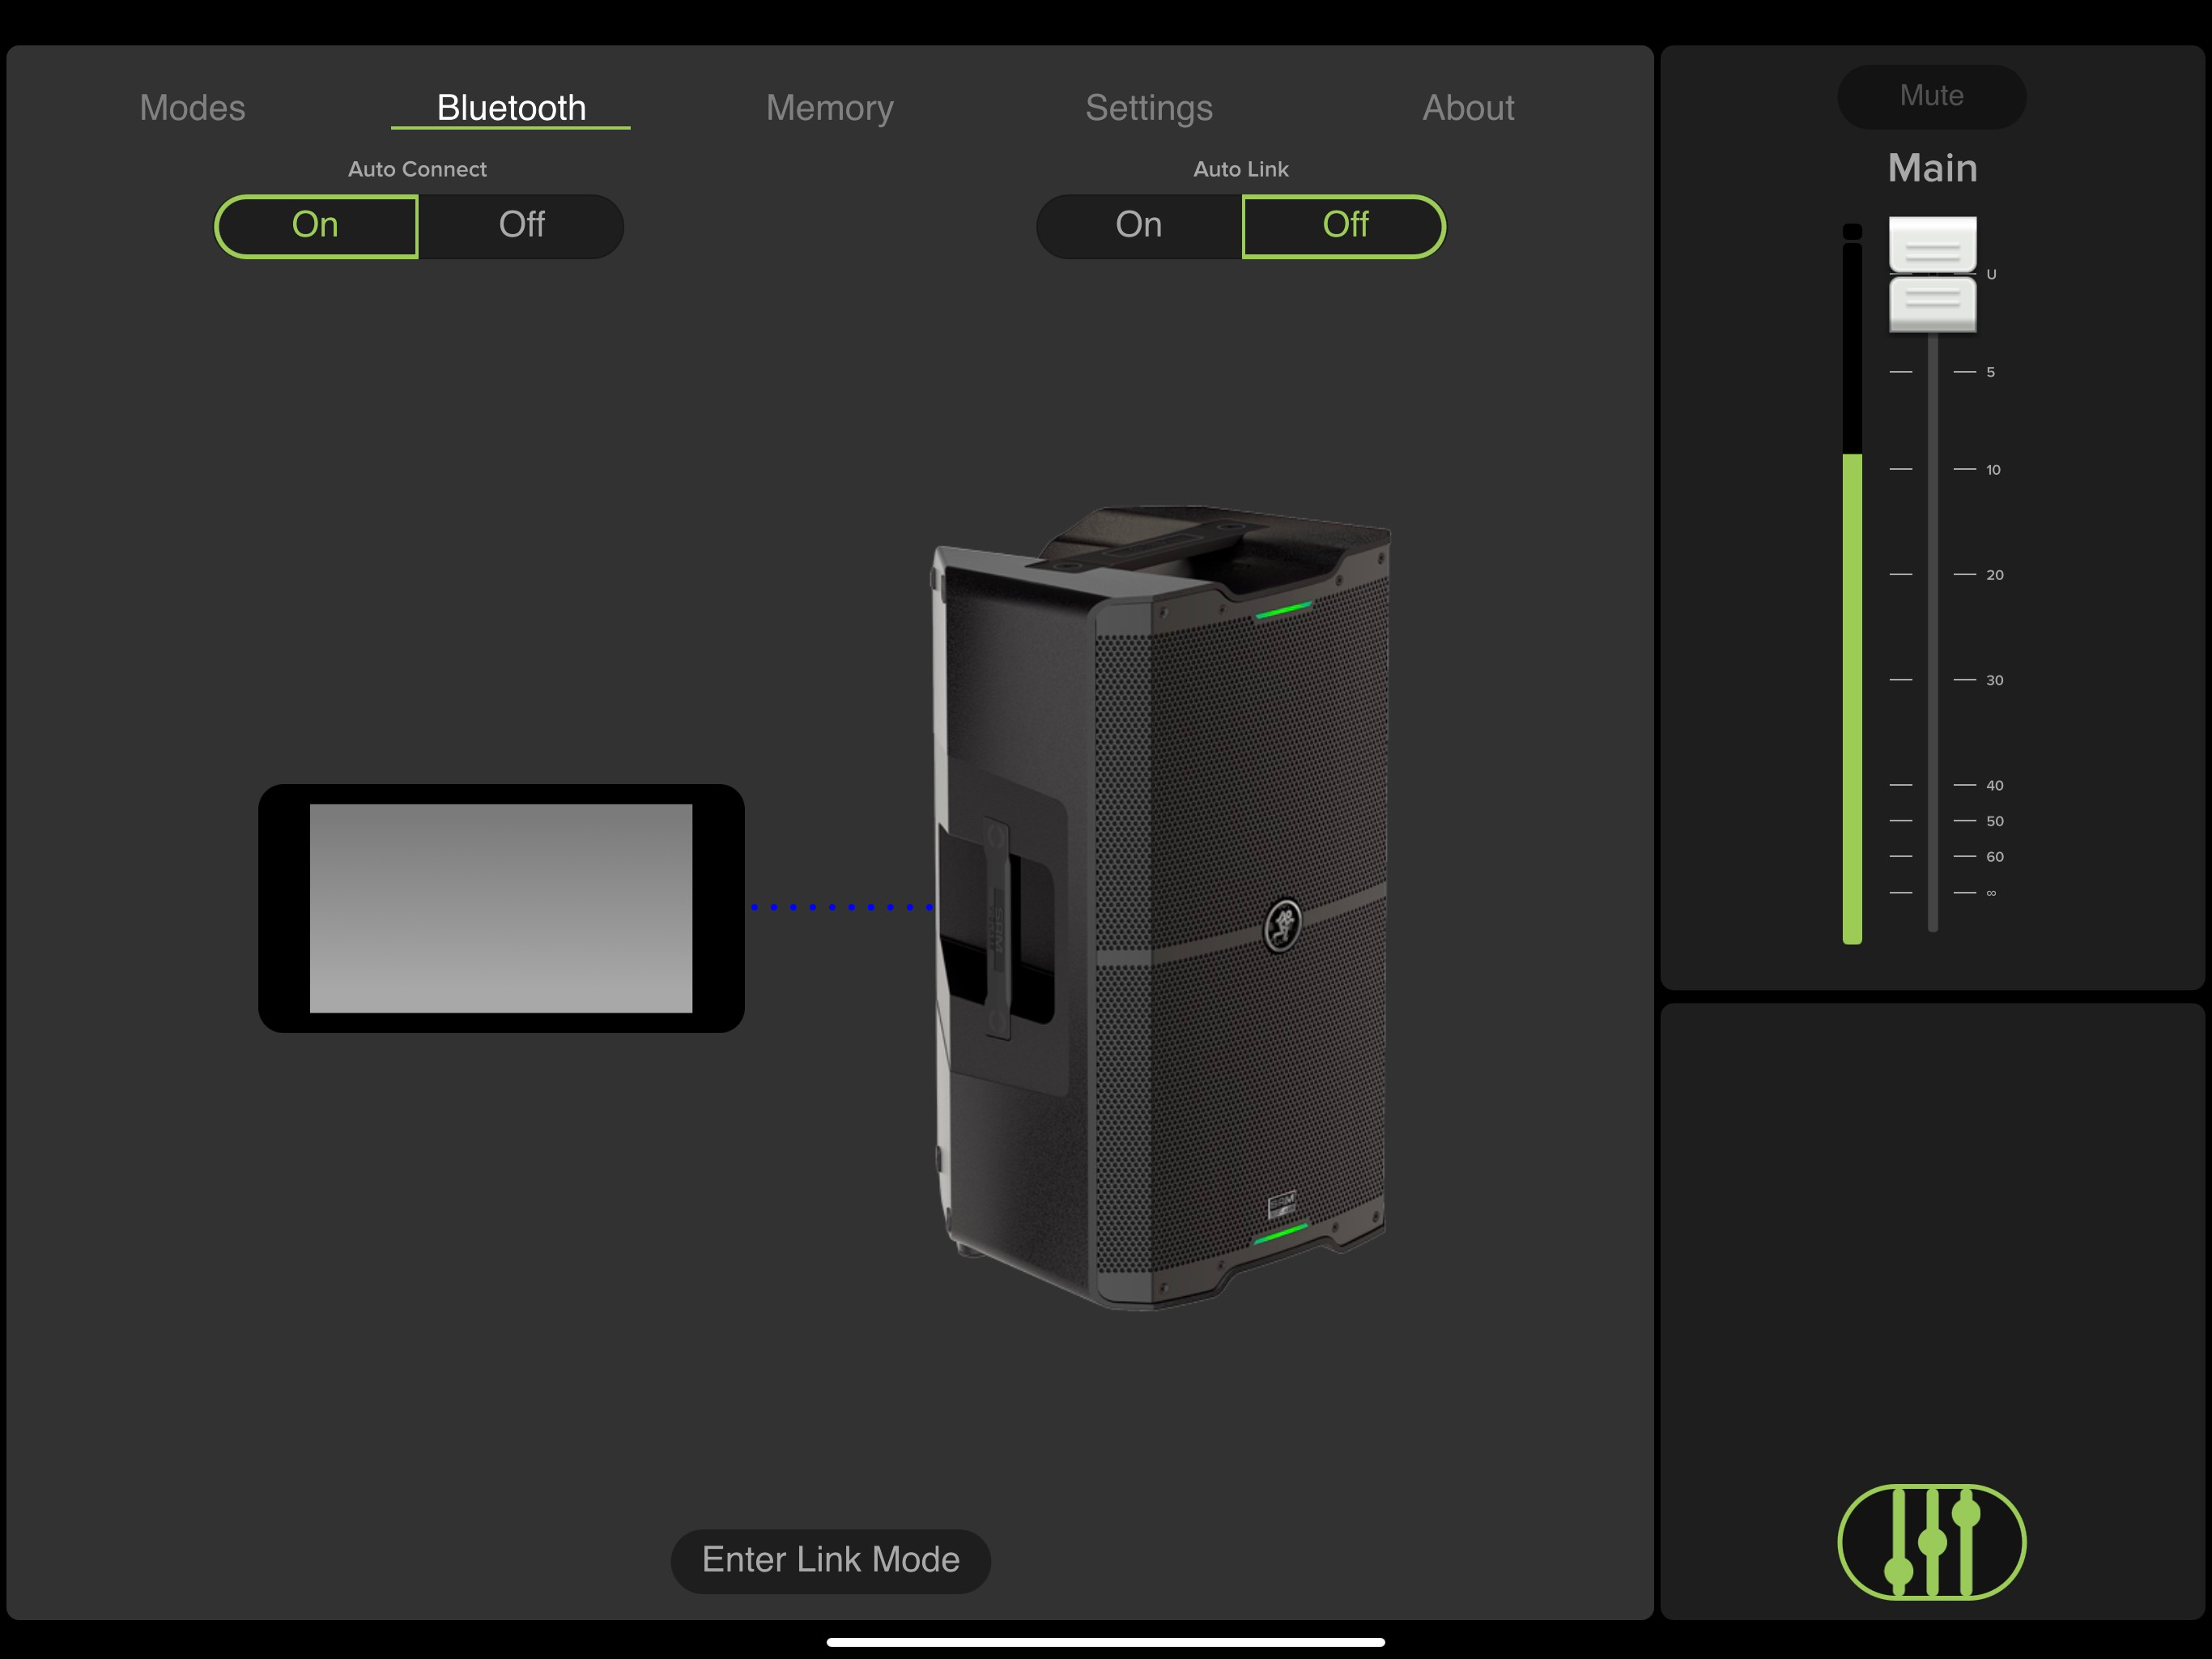Click the "50" fader scale mark
Screen dimensions: 2212x1659
1994,821
